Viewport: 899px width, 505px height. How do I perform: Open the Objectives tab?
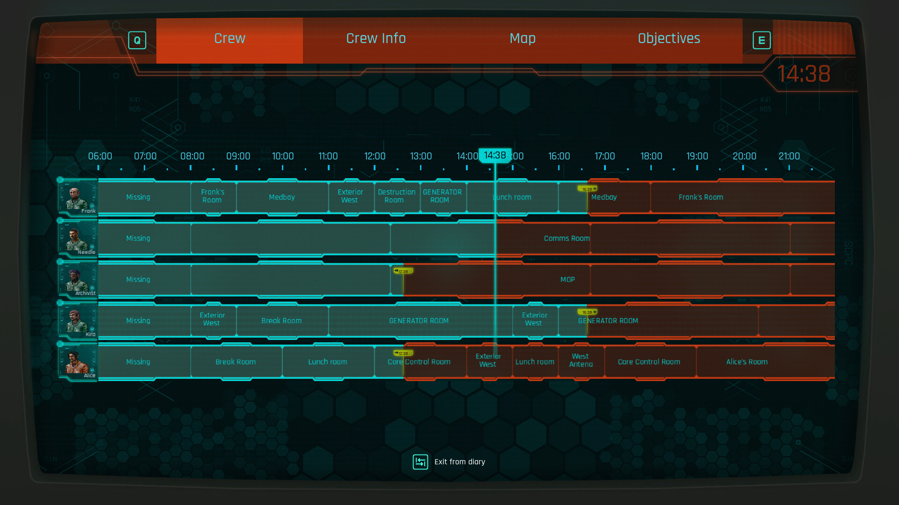(x=669, y=38)
